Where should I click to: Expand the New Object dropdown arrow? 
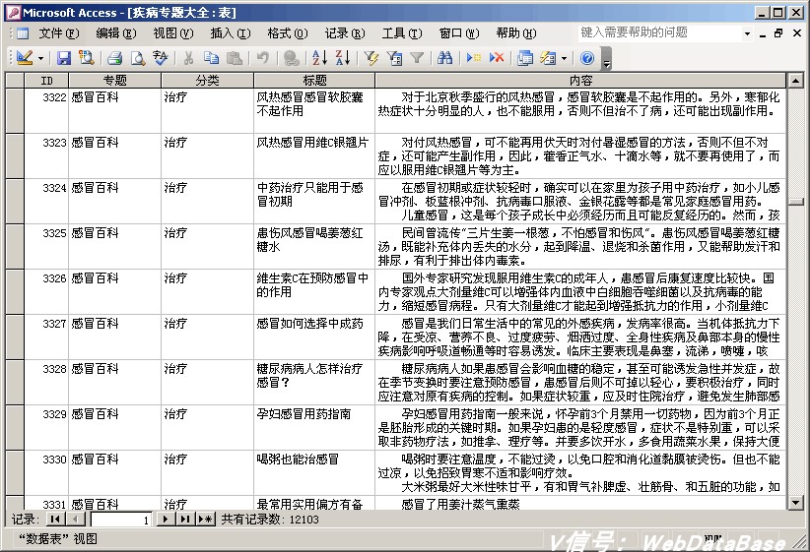tap(564, 58)
